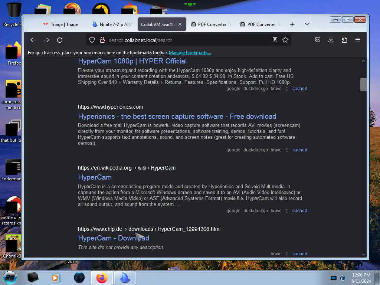380x285 pixels.
Task: Expand the options dots for Wikipedia result
Action: coord(287,211)
